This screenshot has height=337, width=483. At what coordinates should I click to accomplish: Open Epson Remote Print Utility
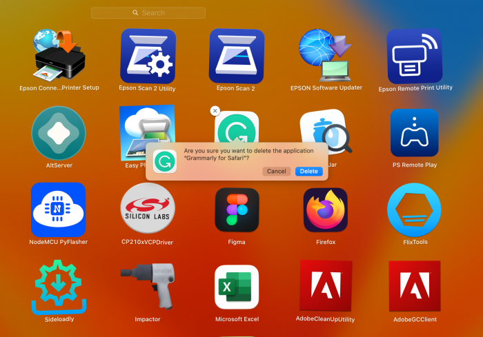pos(415,56)
